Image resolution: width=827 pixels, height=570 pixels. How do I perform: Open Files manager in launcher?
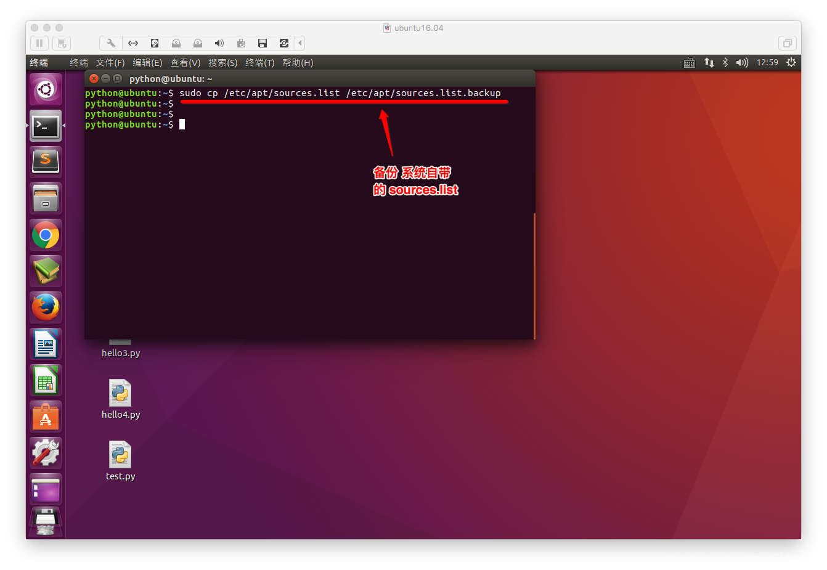pos(46,198)
